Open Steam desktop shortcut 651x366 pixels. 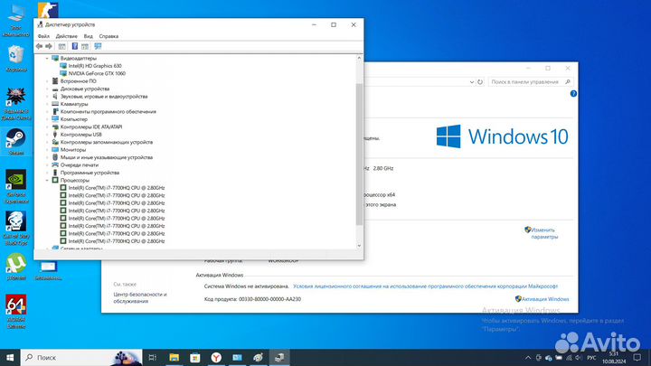[15, 141]
